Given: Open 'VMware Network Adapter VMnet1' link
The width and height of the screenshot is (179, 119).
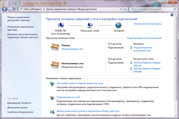Looking at the screenshot, I should point(147,64).
